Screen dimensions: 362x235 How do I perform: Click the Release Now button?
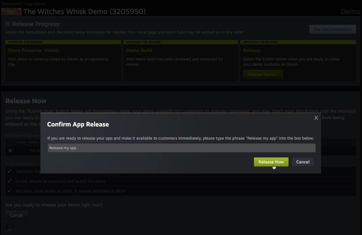[271, 162]
